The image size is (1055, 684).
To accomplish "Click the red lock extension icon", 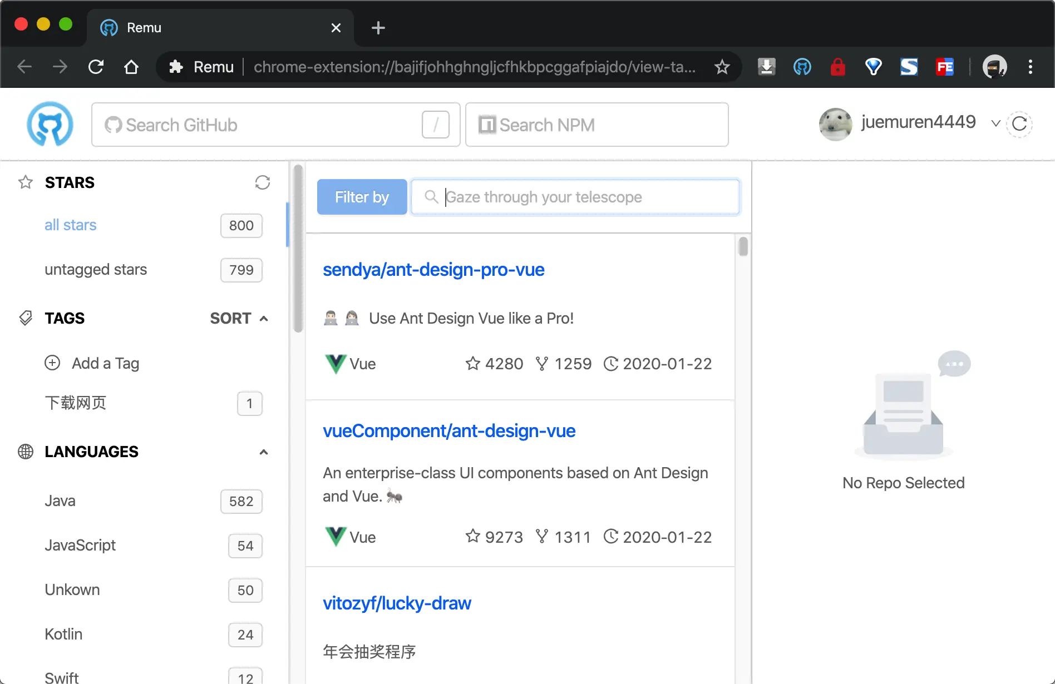I will pos(838,67).
